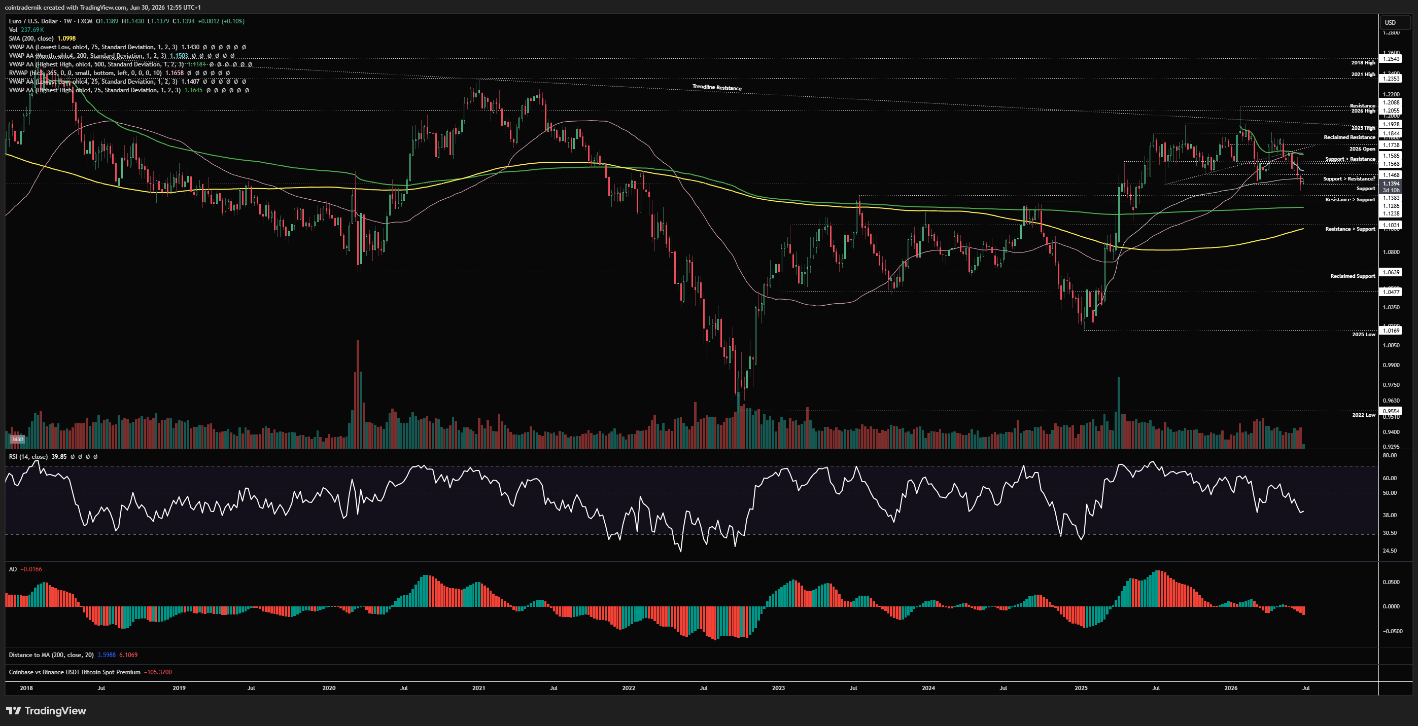The width and height of the screenshot is (1418, 726).
Task: Click the 1.1738 price label
Action: tap(1391, 145)
